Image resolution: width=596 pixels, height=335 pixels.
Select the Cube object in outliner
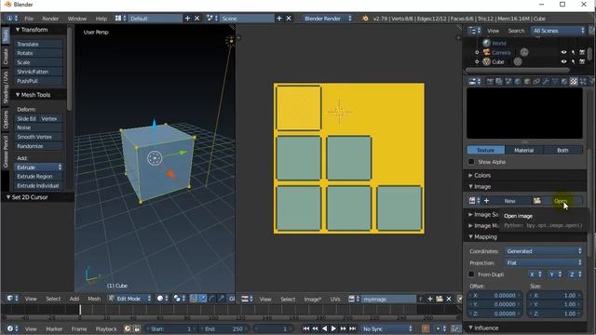pyautogui.click(x=497, y=62)
